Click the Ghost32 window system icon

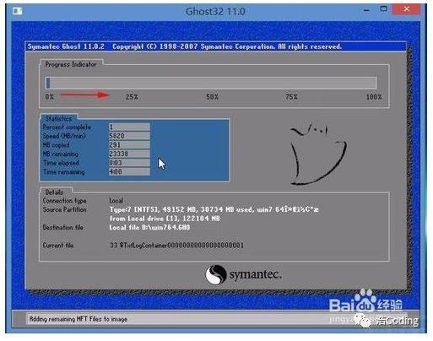18,11
